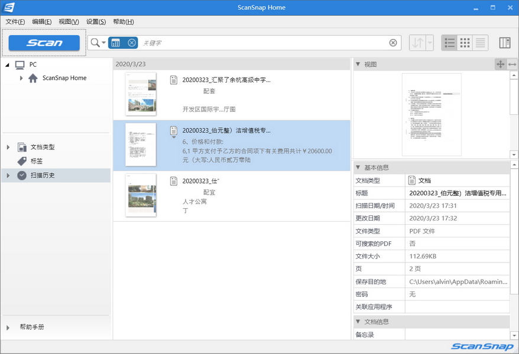This screenshot has height=354, width=519.
Task: Collapse the 基本信息 section
Action: pyautogui.click(x=358, y=168)
